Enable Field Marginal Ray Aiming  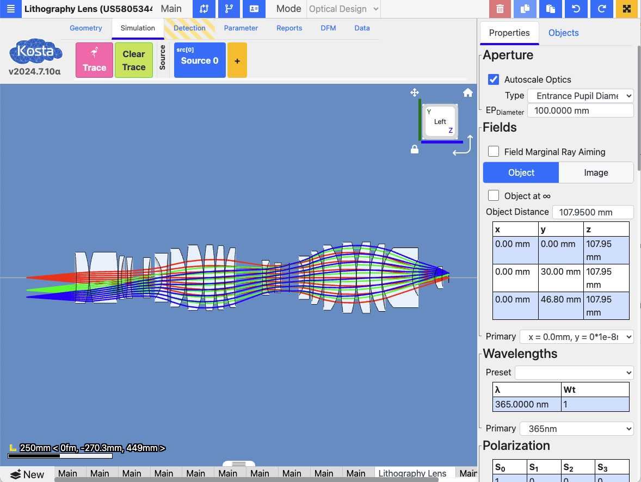point(494,152)
